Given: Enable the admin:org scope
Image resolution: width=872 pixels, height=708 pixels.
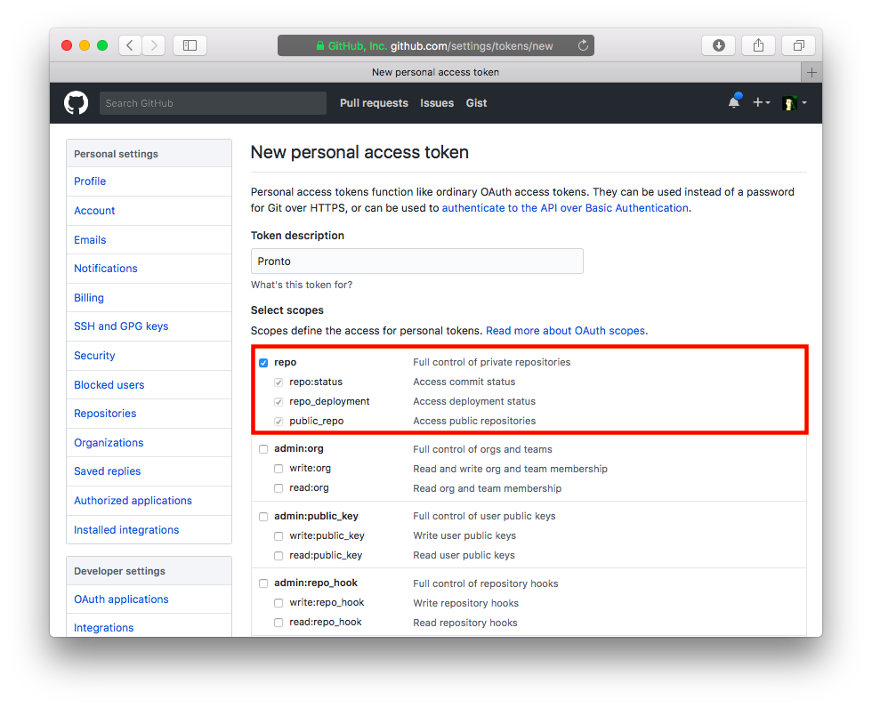Looking at the screenshot, I should coord(263,449).
